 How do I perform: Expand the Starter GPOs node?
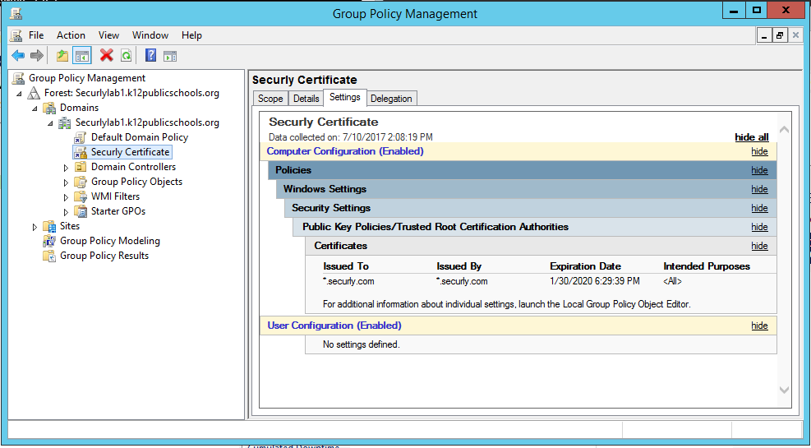point(66,211)
